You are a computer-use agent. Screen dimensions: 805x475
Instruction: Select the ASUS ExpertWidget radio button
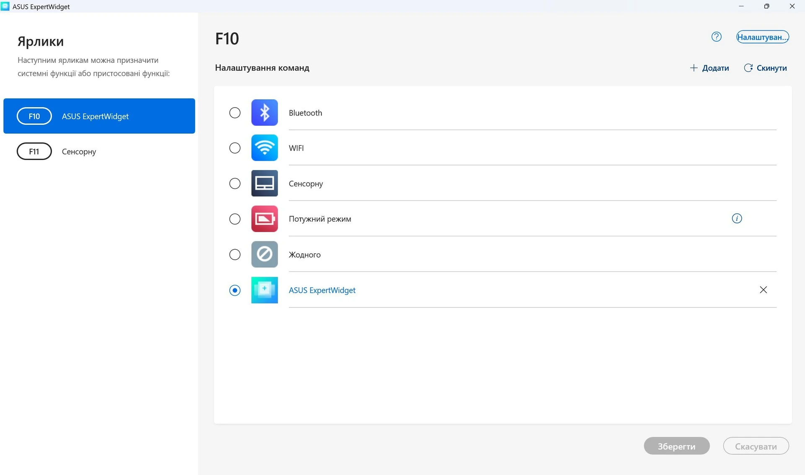pos(235,290)
